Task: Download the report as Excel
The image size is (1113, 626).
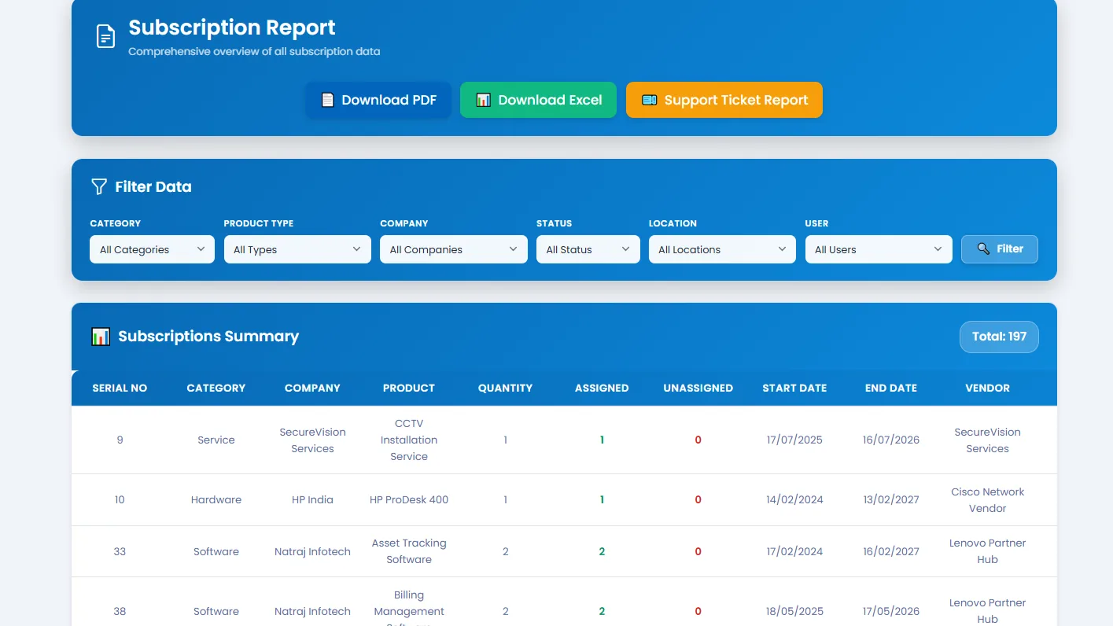Action: click(x=538, y=100)
